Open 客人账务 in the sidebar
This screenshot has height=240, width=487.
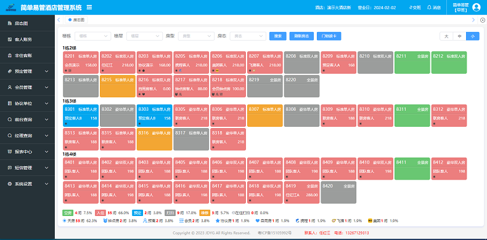(x=27, y=39)
